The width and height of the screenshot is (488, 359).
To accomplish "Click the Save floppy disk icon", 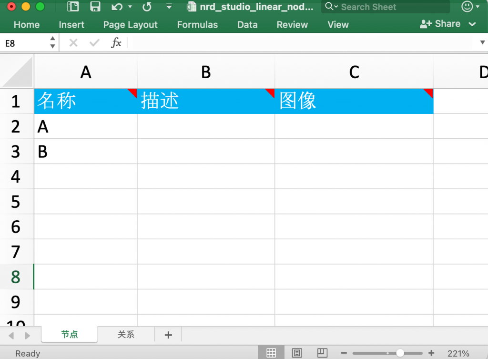I will click(x=95, y=7).
